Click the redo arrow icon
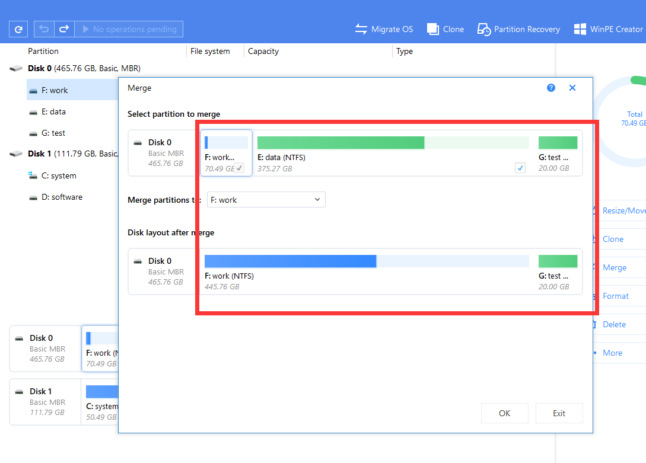The width and height of the screenshot is (646, 463). (x=64, y=29)
